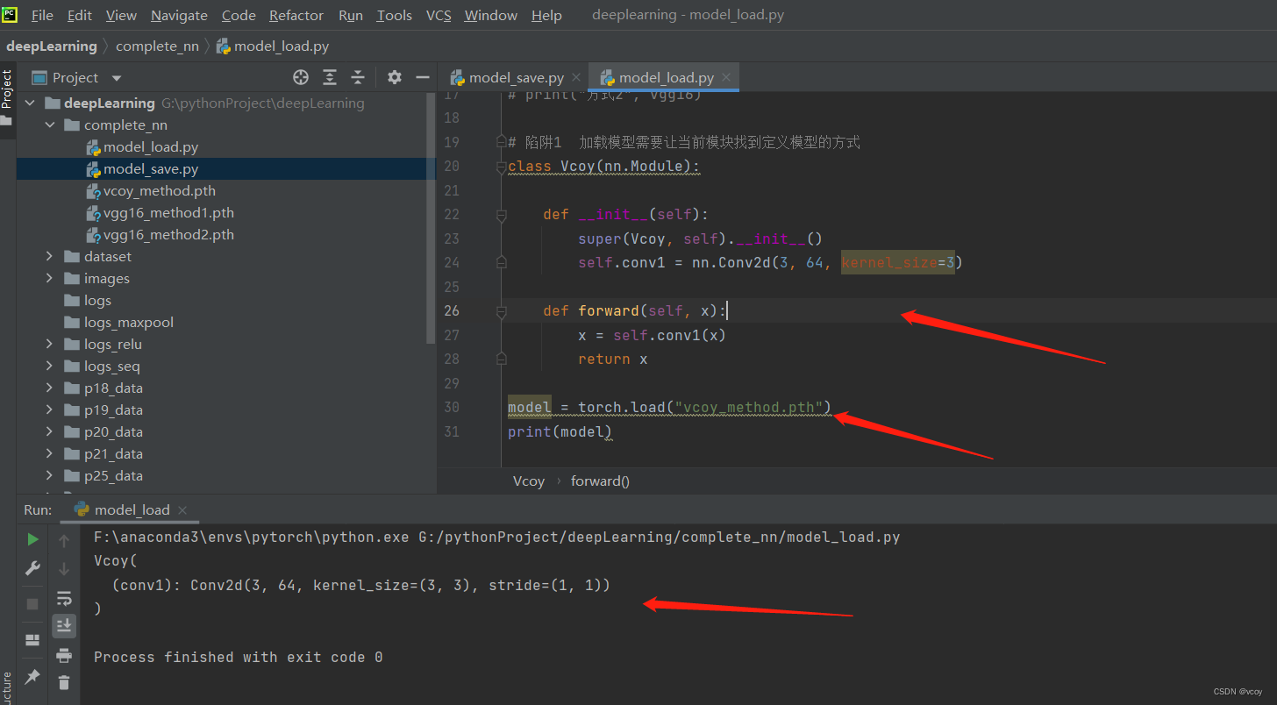Expand the logs_seq folder

point(50,367)
